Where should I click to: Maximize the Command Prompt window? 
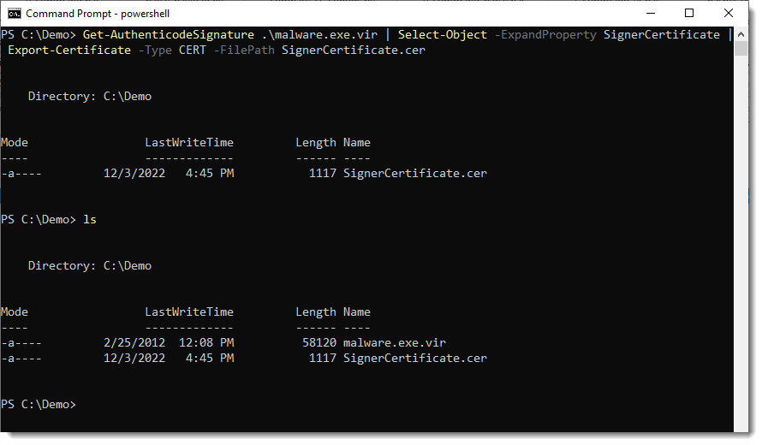tap(689, 14)
